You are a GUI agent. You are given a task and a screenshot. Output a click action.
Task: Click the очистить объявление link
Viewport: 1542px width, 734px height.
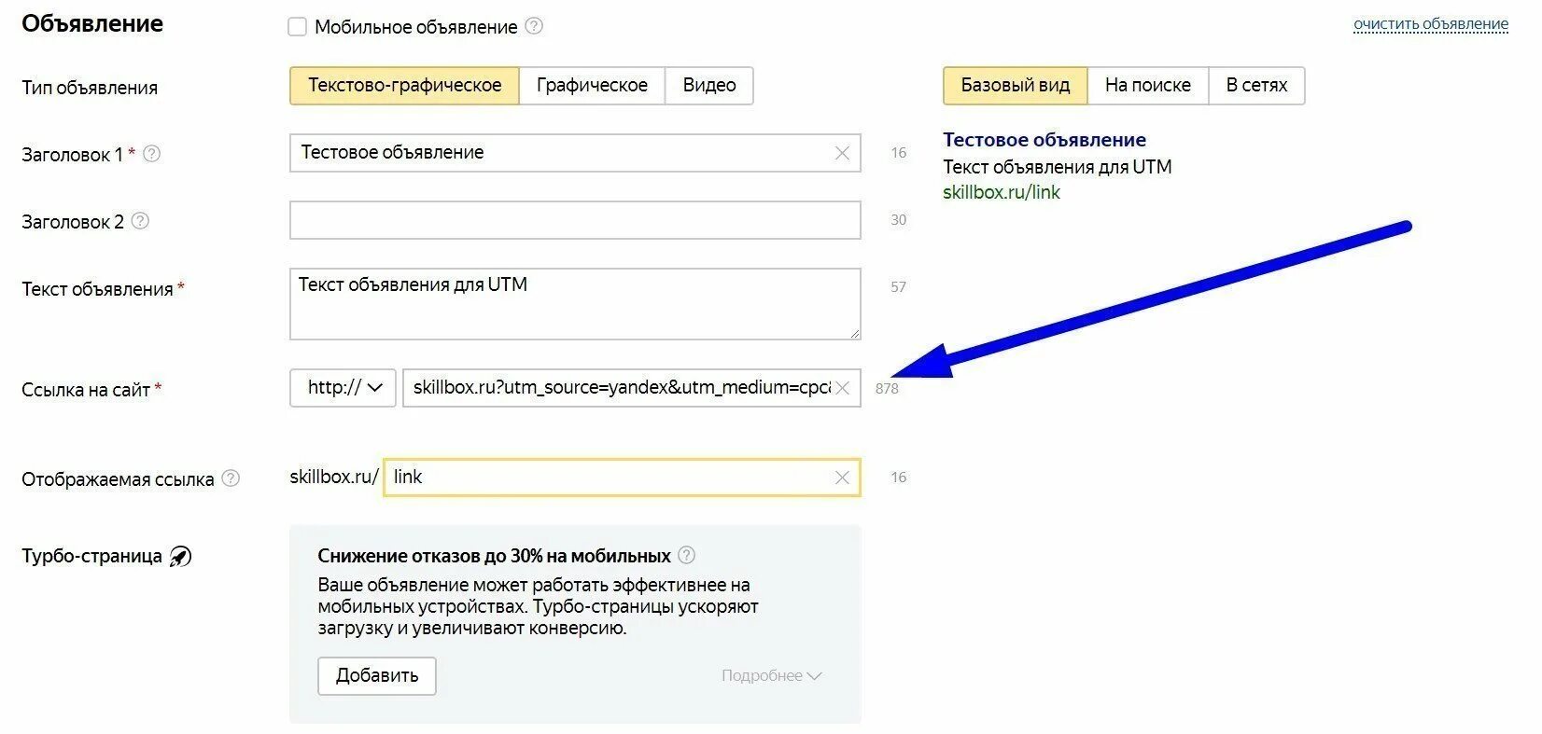[1431, 24]
